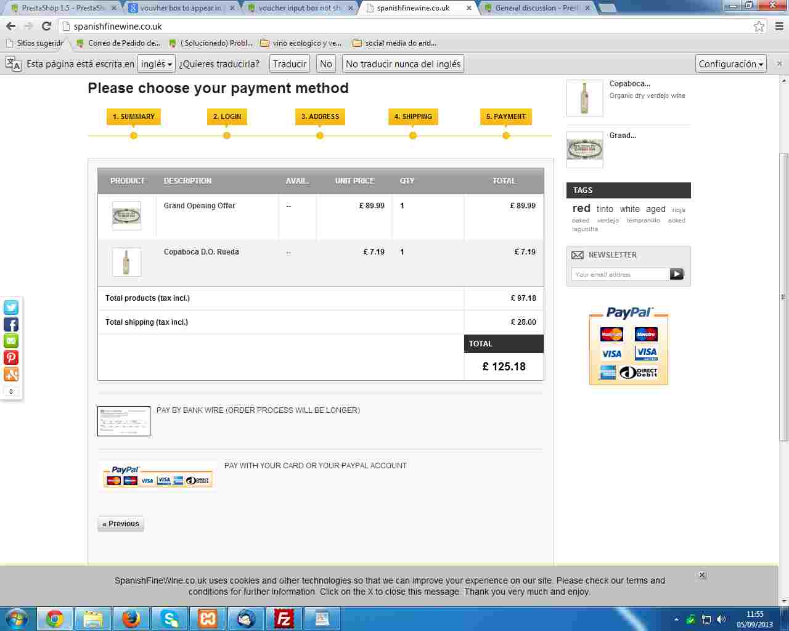Click the 'verdejo' tag
789x631 pixels.
608,221
